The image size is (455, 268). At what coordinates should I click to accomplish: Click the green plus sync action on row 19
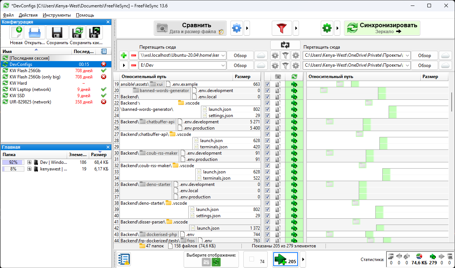pos(294,84)
